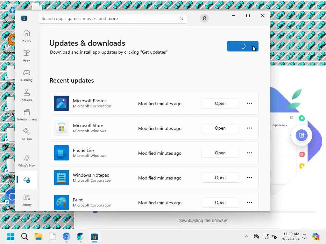This screenshot has height=244, width=326.
Task: Open more options for Paint
Action: (x=250, y=202)
